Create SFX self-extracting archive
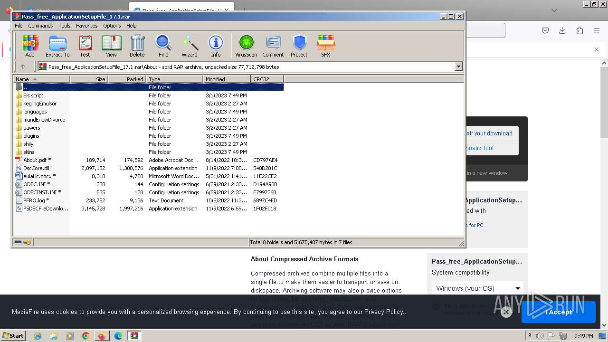This screenshot has height=342, width=608. (325, 46)
